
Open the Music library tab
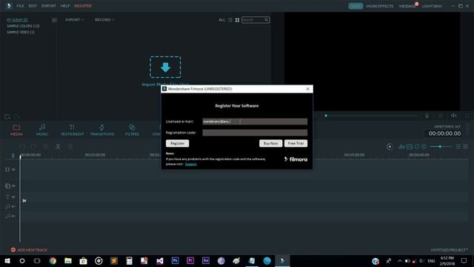(x=42, y=131)
